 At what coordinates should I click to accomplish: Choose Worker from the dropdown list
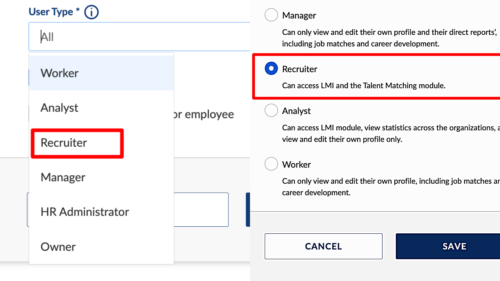pos(59,73)
